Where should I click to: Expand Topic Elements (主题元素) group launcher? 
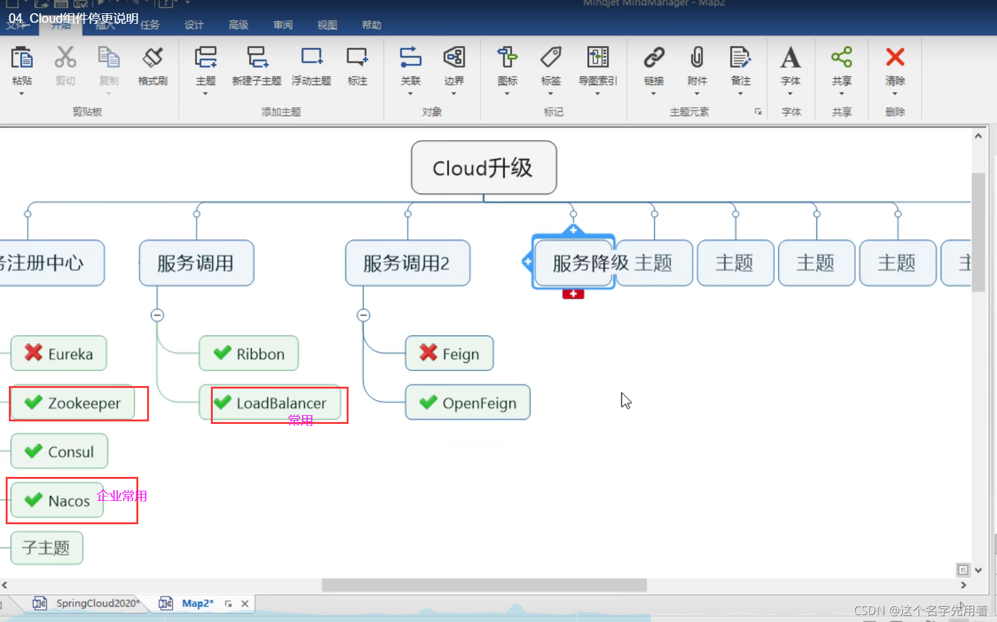click(758, 112)
